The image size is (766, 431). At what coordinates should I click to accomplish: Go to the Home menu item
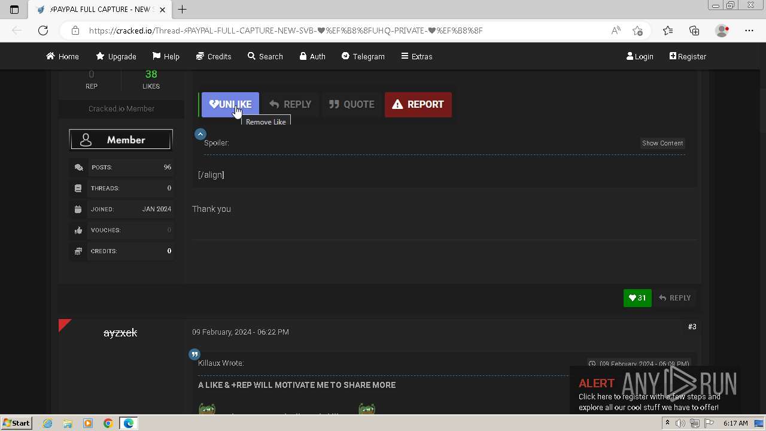tap(62, 56)
